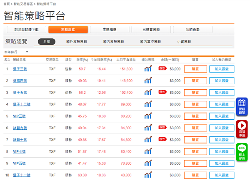The width and height of the screenshot is (250, 181).
Task: Open the VIP五號 strategy link
Action: point(19,163)
